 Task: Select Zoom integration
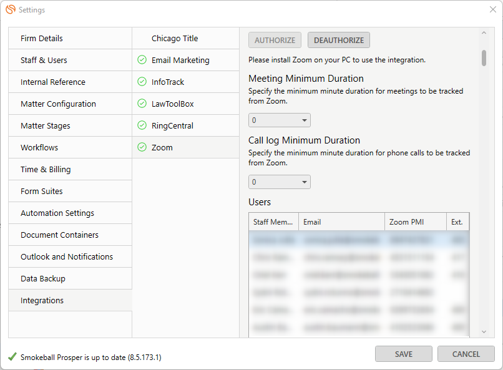(186, 147)
